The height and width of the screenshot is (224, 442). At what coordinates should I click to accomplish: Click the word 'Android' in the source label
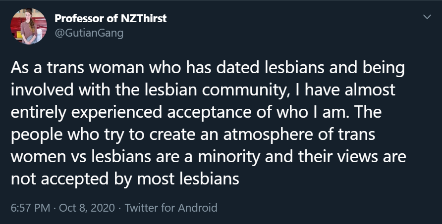[198, 208]
